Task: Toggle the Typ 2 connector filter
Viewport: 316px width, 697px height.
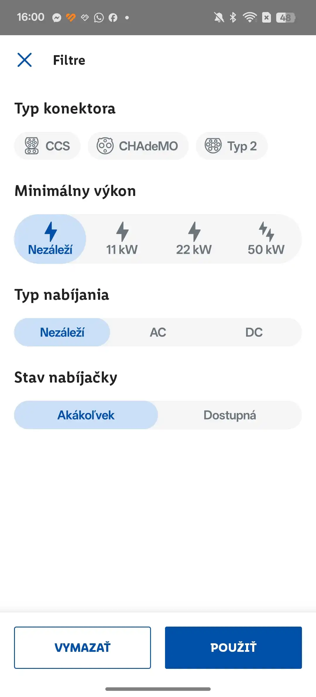Action: (x=232, y=146)
